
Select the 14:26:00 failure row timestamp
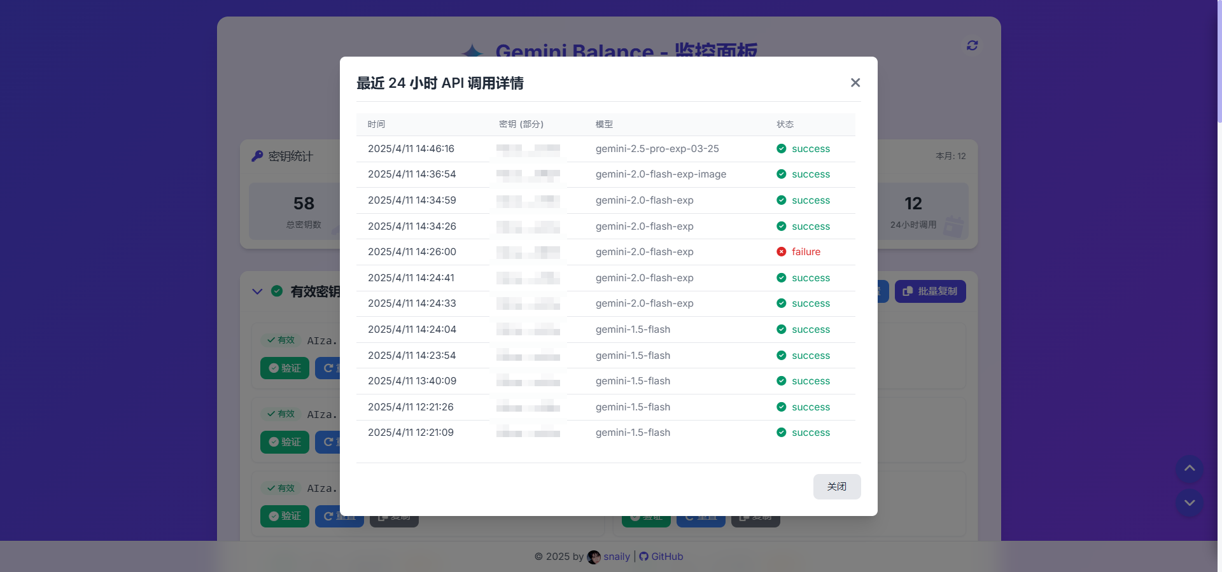412,252
